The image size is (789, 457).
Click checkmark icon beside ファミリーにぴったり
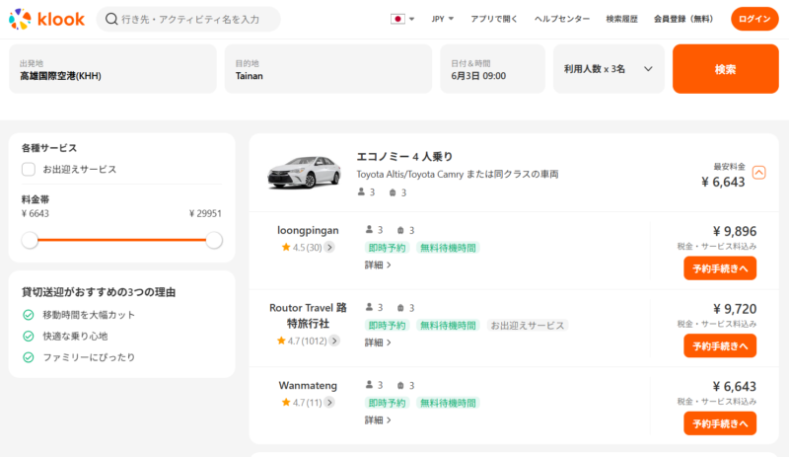click(x=29, y=357)
